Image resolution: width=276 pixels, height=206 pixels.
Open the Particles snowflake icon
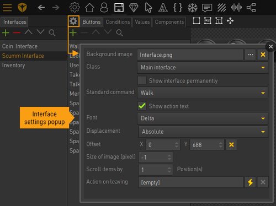coord(193,8)
